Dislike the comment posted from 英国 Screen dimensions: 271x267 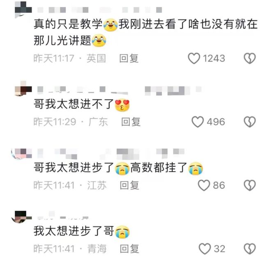pyautogui.click(x=250, y=58)
